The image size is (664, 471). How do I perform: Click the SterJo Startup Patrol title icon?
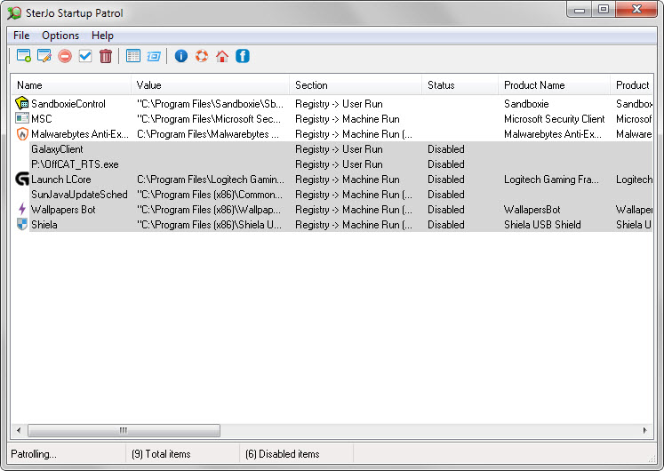[x=14, y=12]
